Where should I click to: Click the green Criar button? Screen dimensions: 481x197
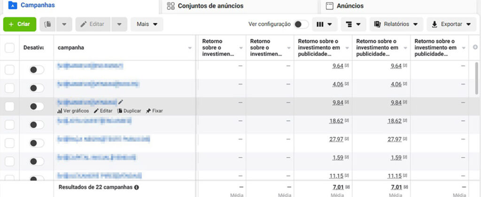tap(19, 24)
